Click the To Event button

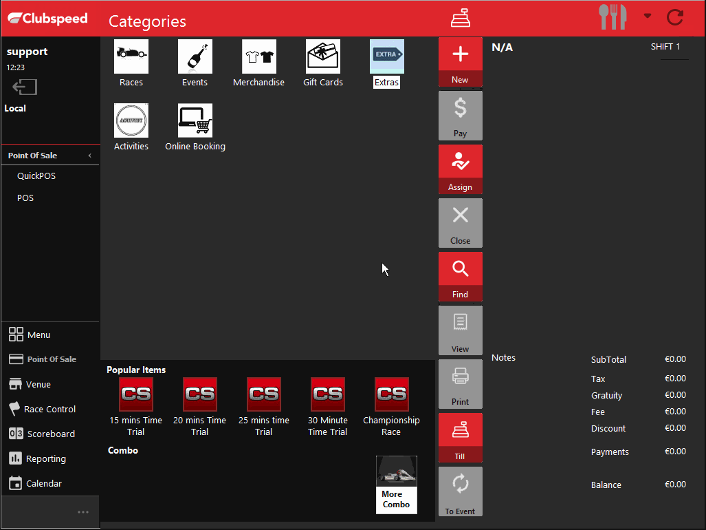(x=460, y=491)
